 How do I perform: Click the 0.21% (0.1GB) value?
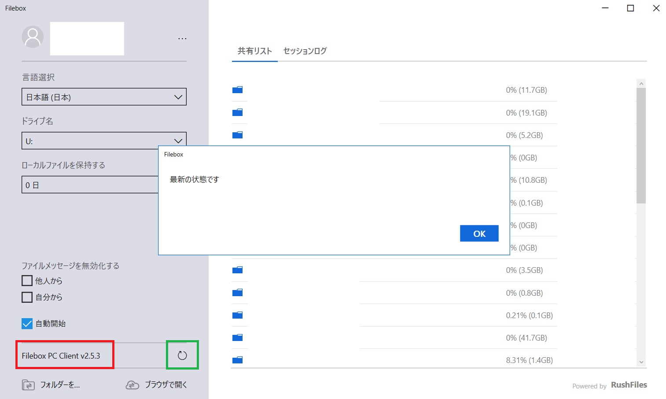pos(529,316)
